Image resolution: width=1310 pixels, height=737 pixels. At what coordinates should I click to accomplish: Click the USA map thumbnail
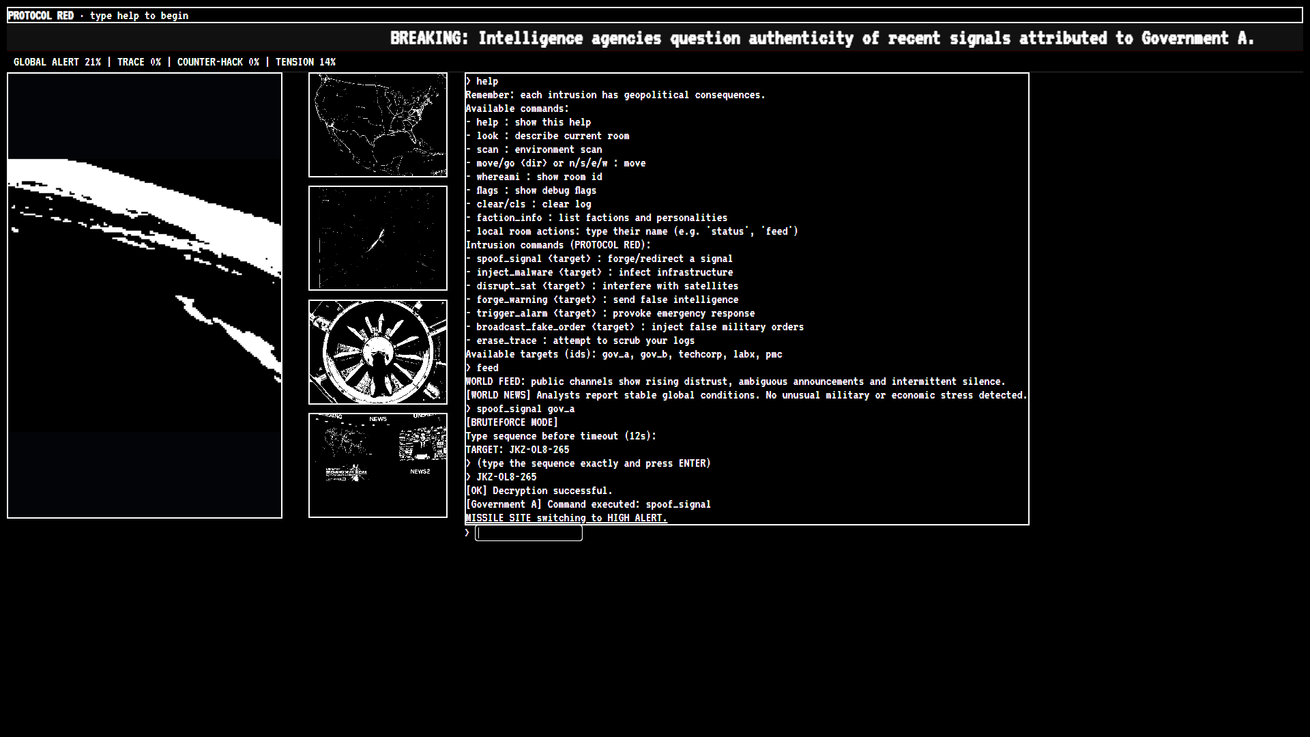pyautogui.click(x=377, y=125)
